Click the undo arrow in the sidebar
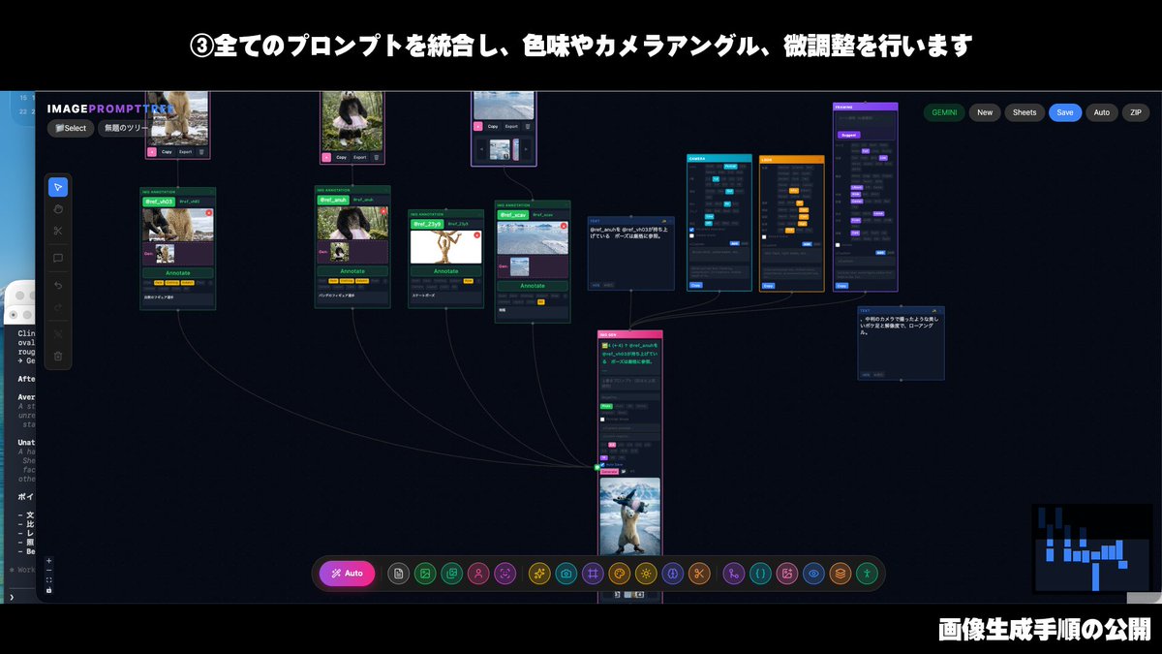 point(58,286)
